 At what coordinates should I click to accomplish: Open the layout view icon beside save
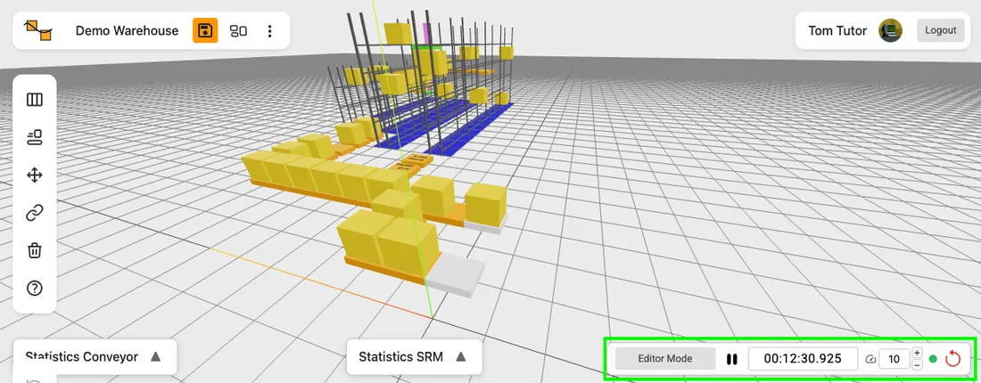(x=238, y=30)
